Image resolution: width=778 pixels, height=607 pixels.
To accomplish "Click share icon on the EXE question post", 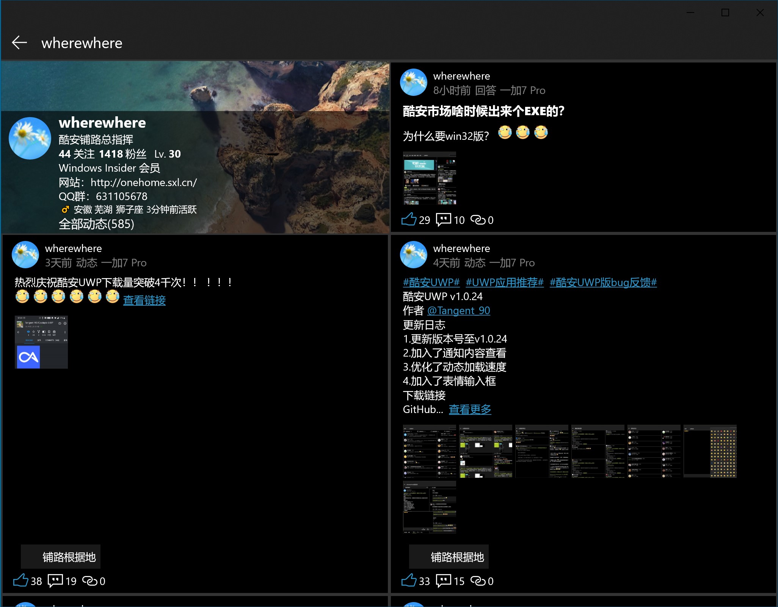I will [478, 219].
